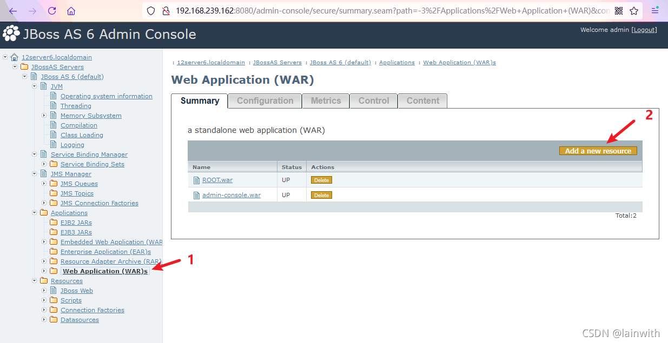Click the document icon beside Threading
The height and width of the screenshot is (343, 668).
click(x=54, y=106)
